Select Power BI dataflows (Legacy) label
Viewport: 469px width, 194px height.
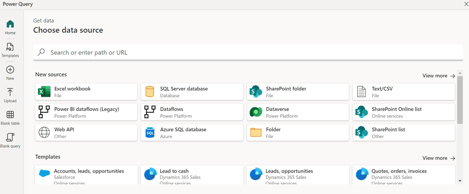point(87,109)
